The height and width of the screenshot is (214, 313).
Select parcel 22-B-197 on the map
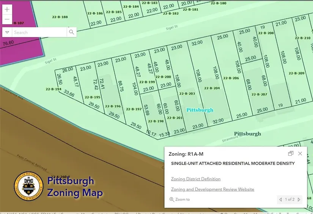point(134,109)
